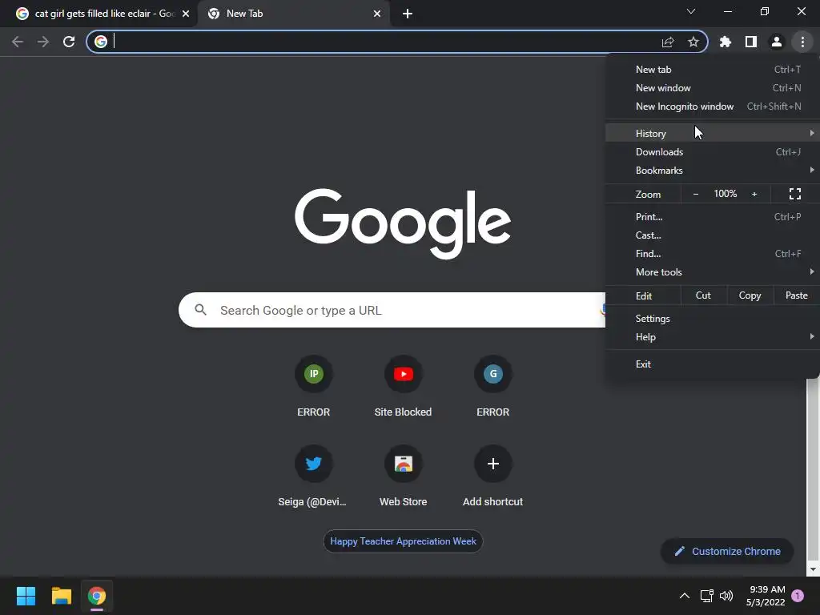
Task: Open the Seiga Twitter shortcut
Action: 313,476
